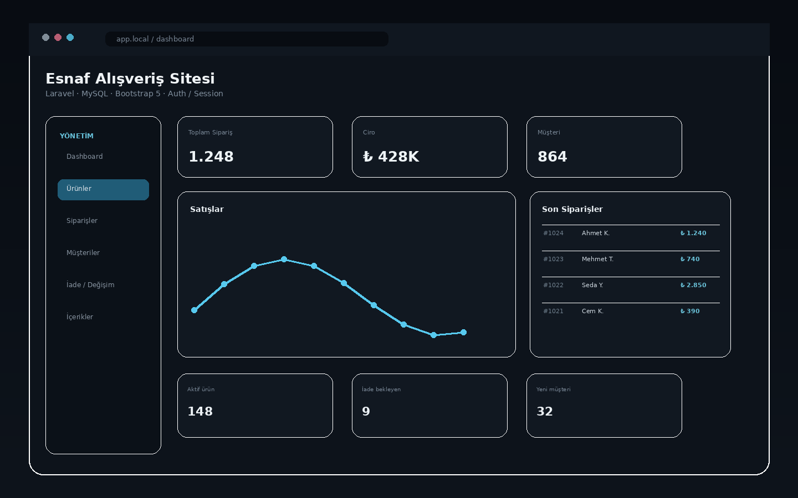Click the ₺ 1.240 order amount
This screenshot has height=498, width=798.
point(693,234)
